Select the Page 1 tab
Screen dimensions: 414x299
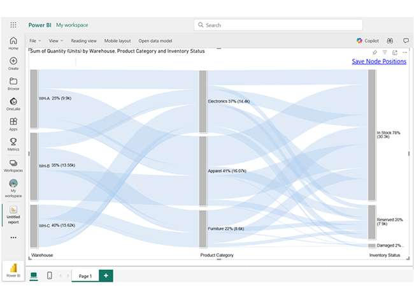pos(85,275)
